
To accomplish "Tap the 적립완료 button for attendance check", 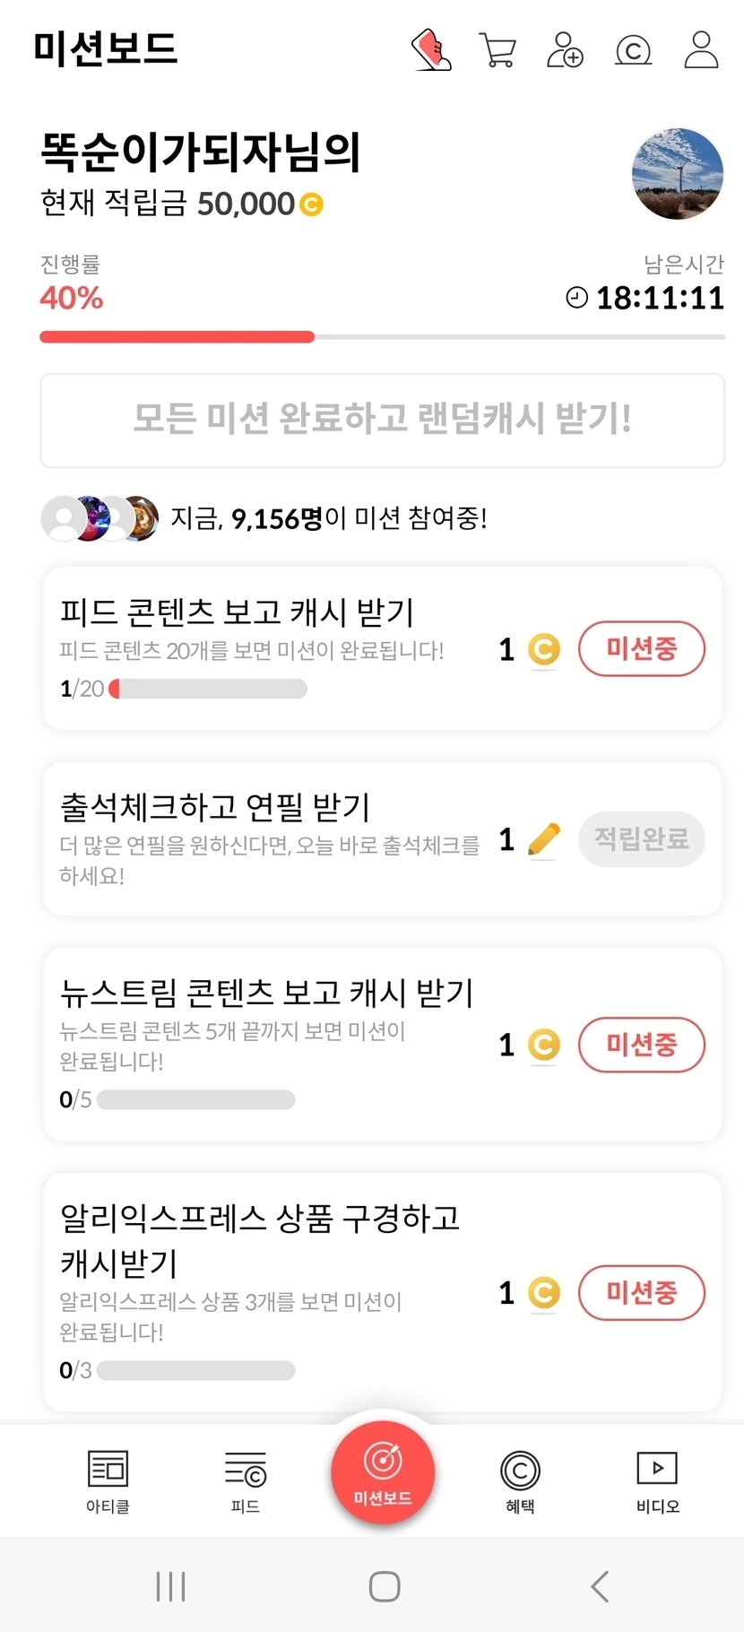I will pos(642,839).
